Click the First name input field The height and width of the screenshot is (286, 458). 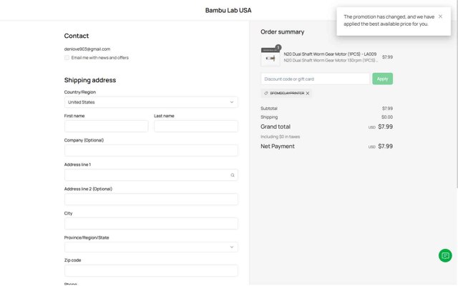pos(106,126)
